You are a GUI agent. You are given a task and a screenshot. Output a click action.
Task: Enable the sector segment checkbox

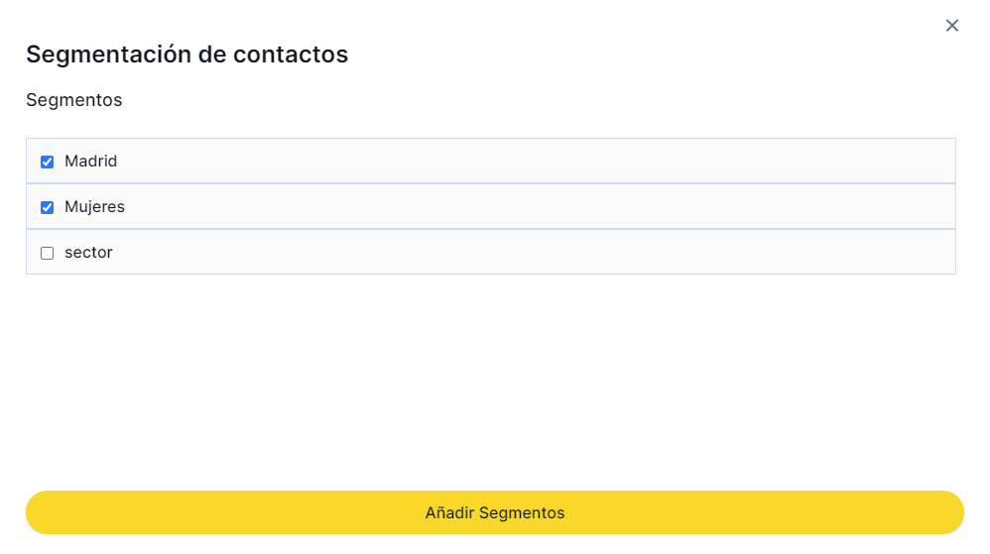(47, 253)
